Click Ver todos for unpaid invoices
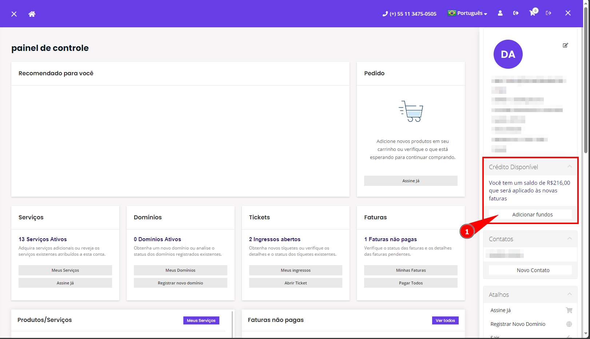590x339 pixels. coord(445,320)
